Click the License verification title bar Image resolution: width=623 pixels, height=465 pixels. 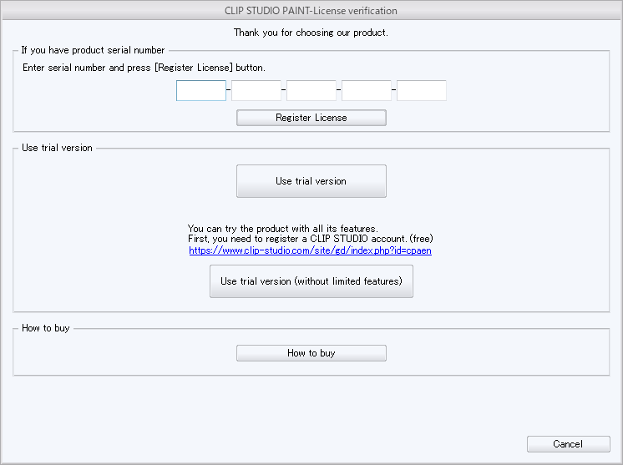311,11
